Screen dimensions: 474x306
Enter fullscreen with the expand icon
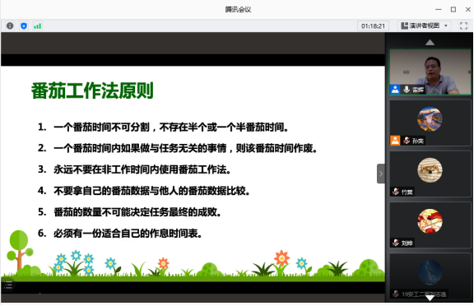click(463, 26)
